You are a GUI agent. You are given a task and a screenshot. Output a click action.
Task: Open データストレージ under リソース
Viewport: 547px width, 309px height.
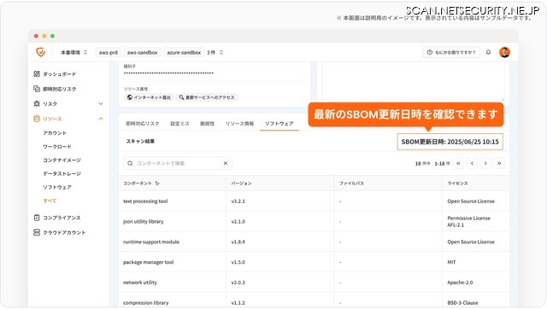pyautogui.click(x=62, y=174)
